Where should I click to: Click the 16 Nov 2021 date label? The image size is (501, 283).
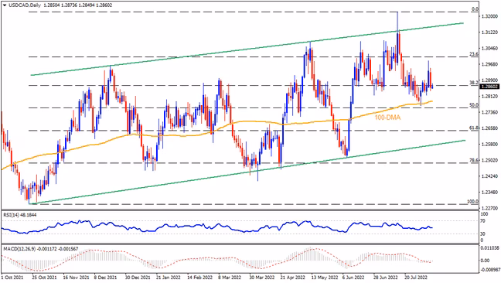click(77, 277)
